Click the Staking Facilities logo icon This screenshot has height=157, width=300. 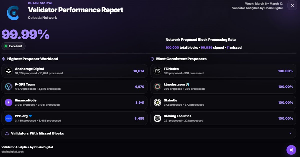pyautogui.click(x=157, y=118)
